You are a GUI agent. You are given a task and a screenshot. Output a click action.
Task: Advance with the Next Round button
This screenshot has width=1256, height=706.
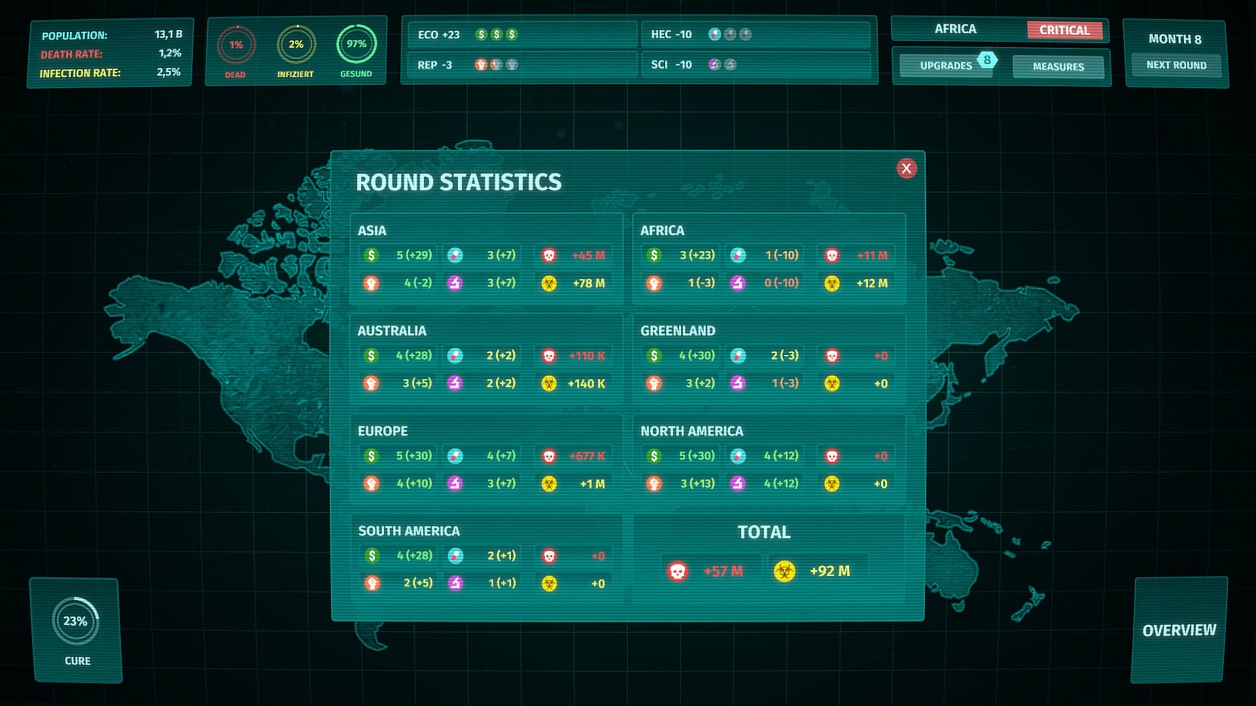click(1176, 65)
